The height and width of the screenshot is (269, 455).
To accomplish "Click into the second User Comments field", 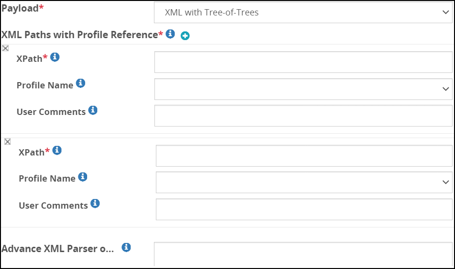I will click(x=304, y=209).
